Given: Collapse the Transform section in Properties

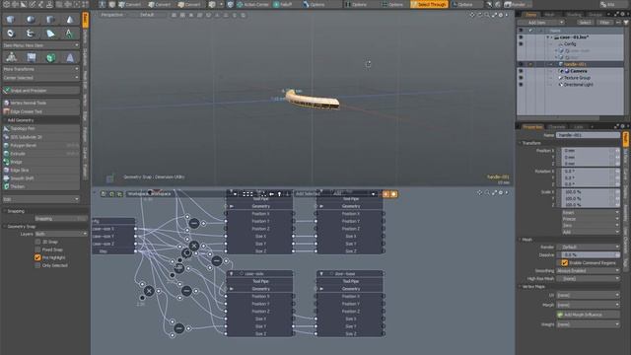Looking at the screenshot, I should pyautogui.click(x=520, y=143).
